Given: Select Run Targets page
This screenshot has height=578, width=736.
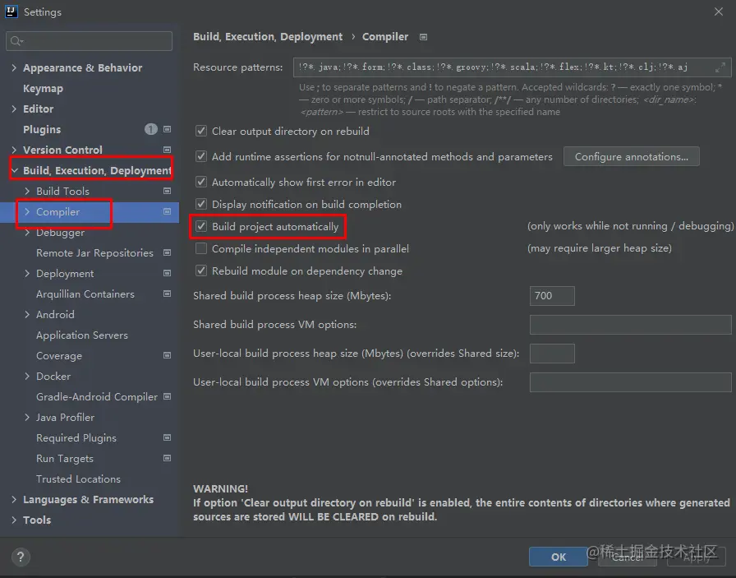Looking at the screenshot, I should [65, 458].
